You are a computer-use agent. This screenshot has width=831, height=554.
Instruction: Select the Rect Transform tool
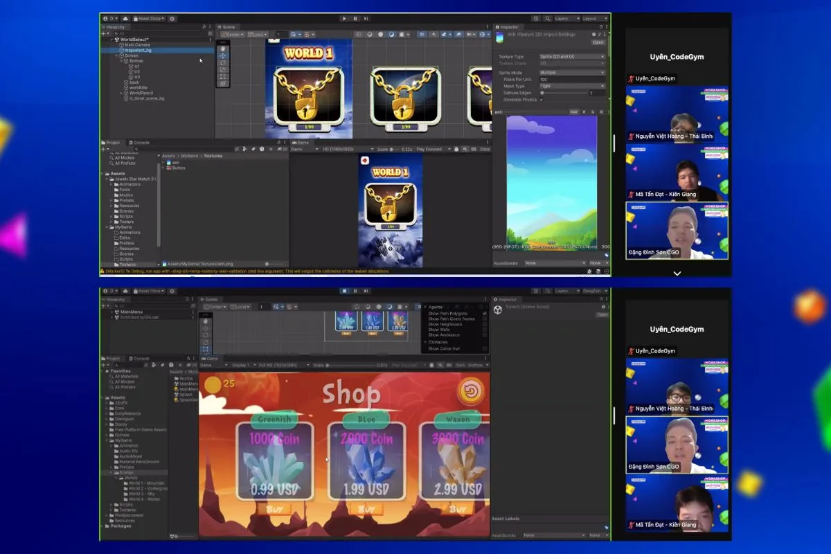tap(223, 77)
